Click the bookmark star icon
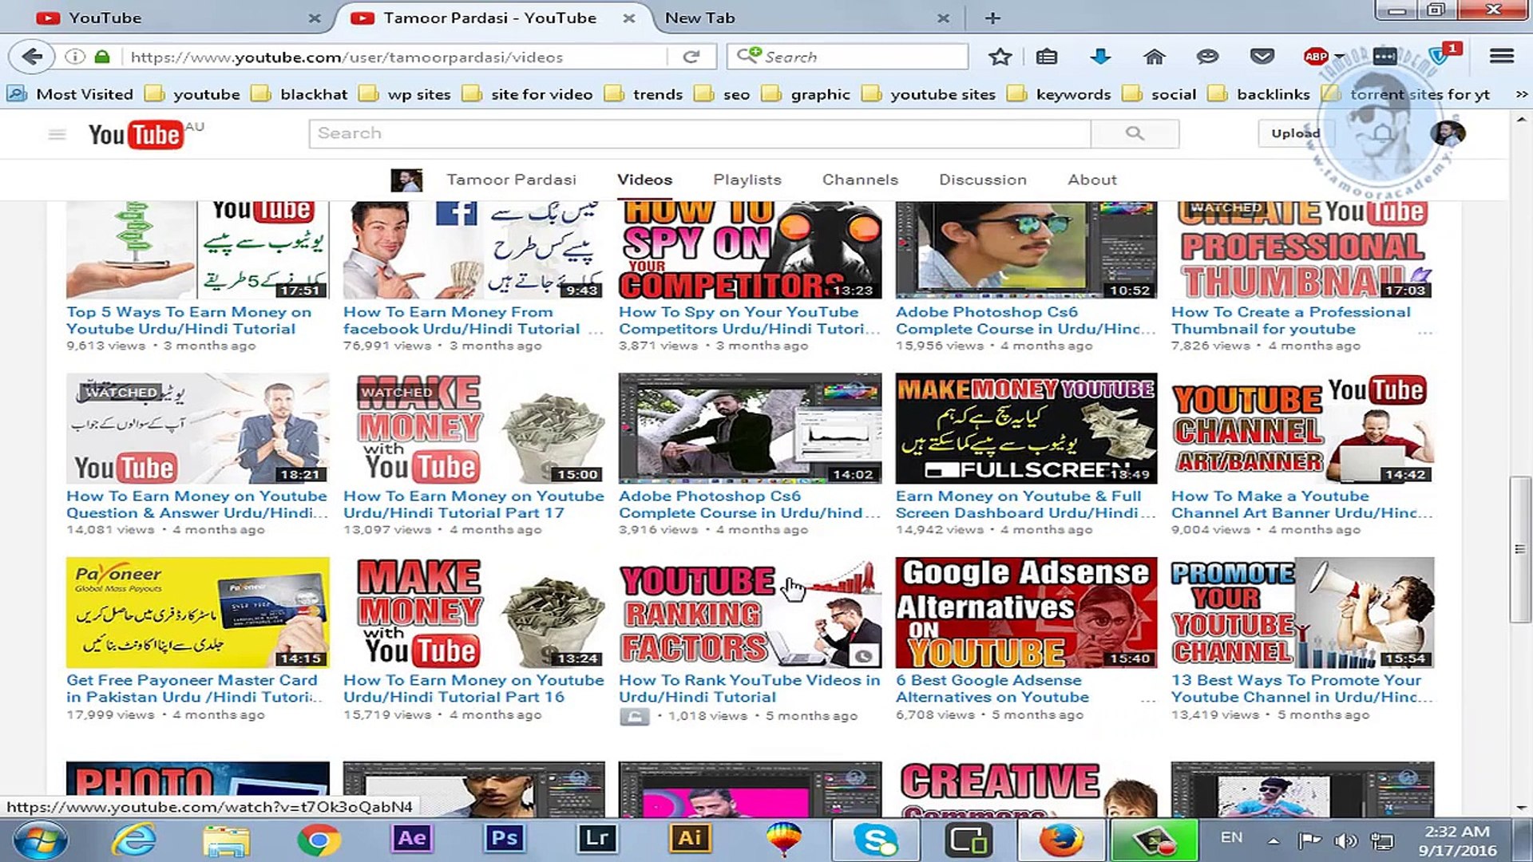This screenshot has width=1533, height=862. [1000, 57]
